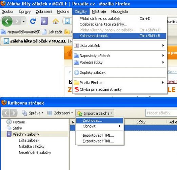Open Doplňky záložek entry
This screenshot has height=170, width=177.
pyautogui.click(x=120, y=72)
